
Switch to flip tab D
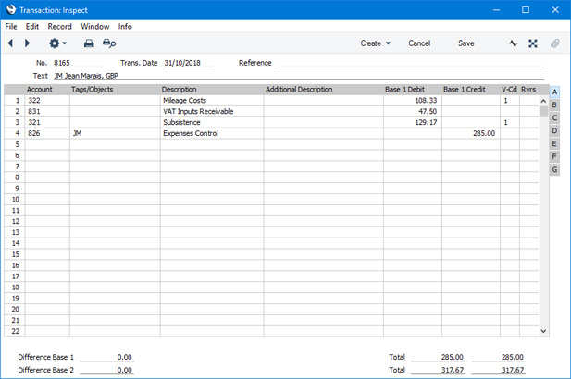click(x=554, y=131)
